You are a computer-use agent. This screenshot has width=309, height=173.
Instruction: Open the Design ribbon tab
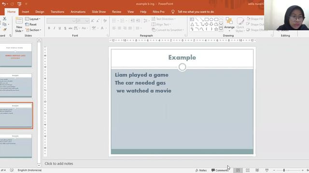pos(40,12)
